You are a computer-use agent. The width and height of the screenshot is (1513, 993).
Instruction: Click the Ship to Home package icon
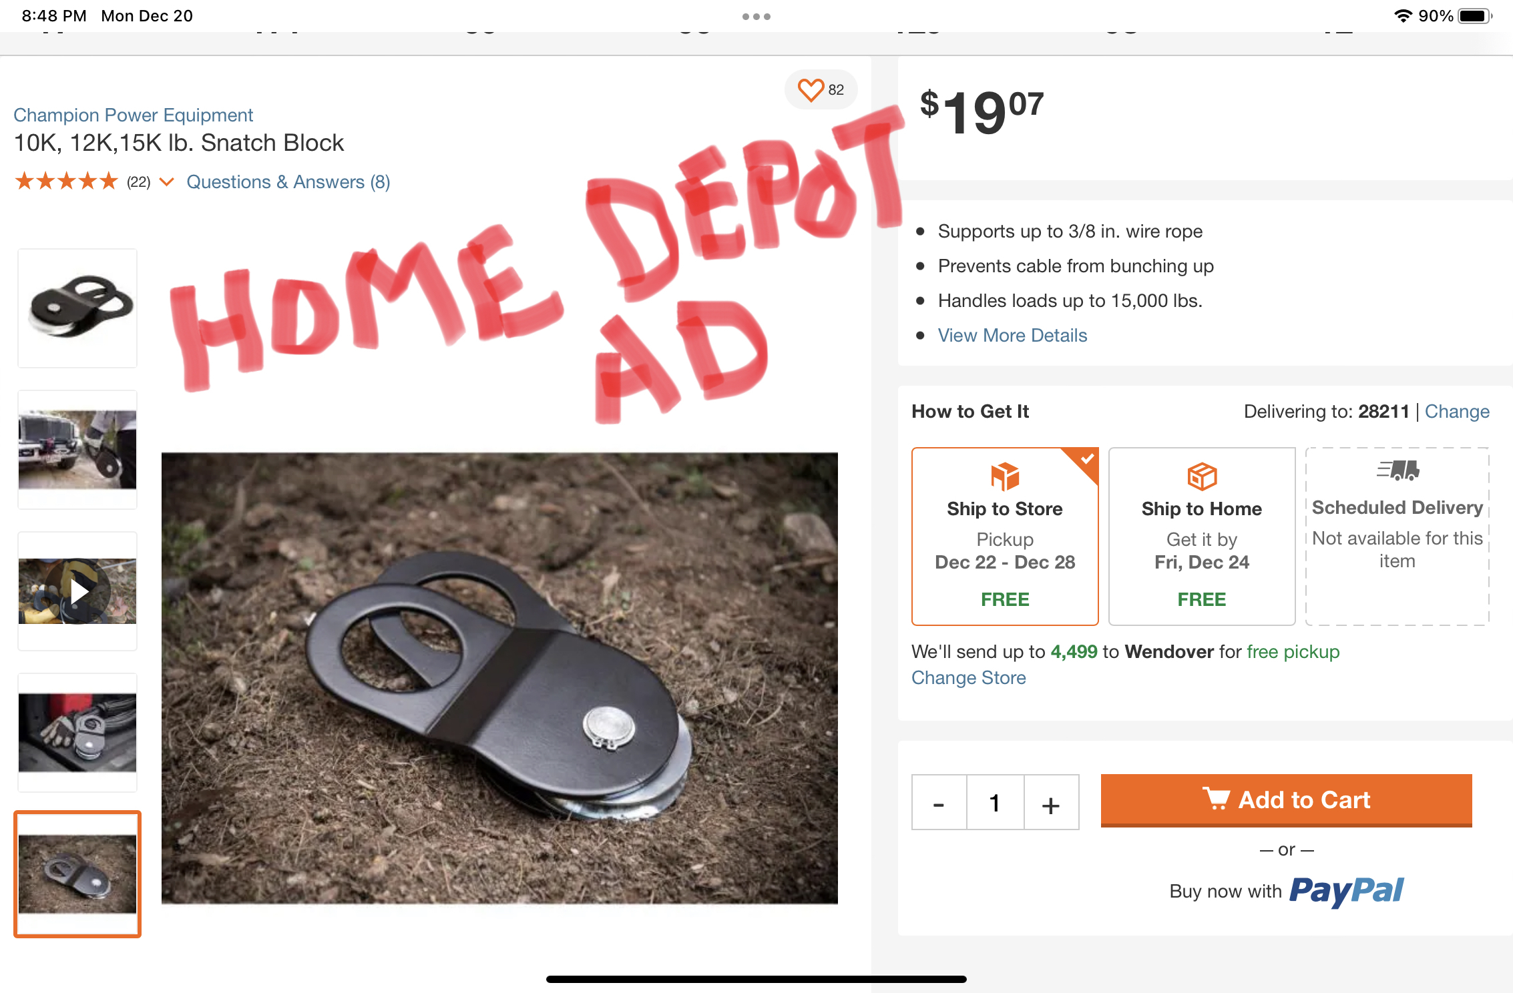[1202, 476]
